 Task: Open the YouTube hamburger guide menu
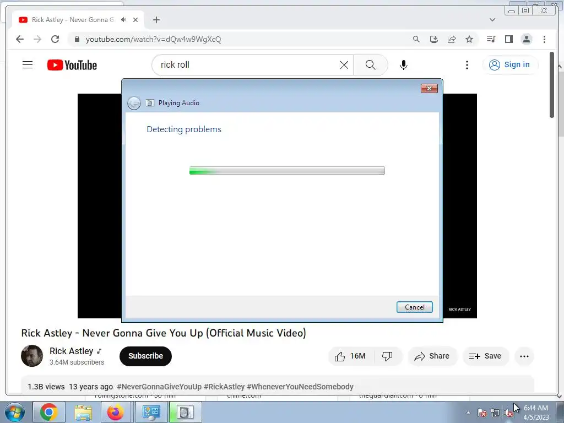pyautogui.click(x=28, y=65)
